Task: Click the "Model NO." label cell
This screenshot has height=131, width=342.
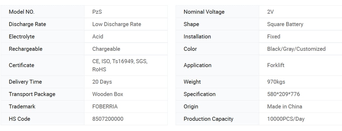Action: (x=22, y=12)
